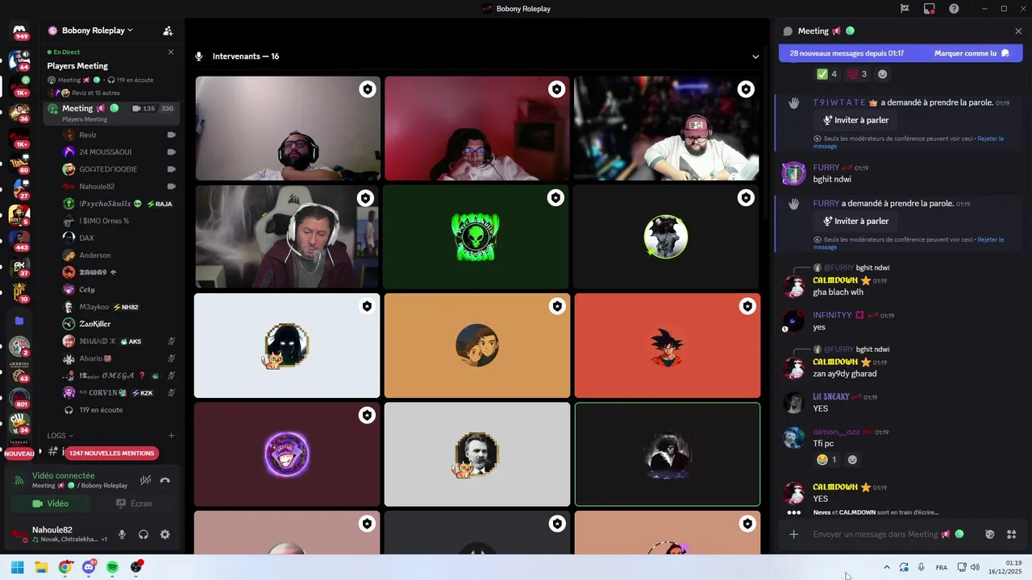Viewport: 1032px width, 580px height.
Task: Open Windows Start menu
Action: (x=17, y=567)
